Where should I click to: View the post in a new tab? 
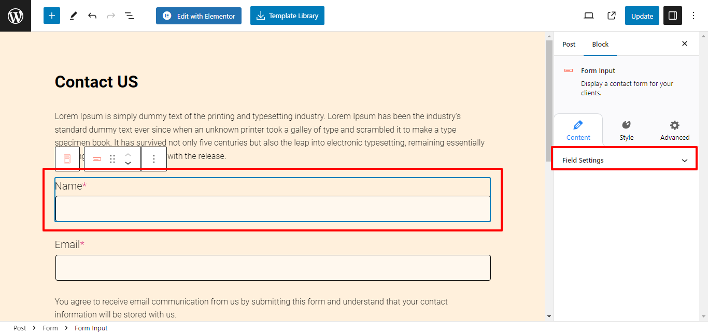[612, 16]
